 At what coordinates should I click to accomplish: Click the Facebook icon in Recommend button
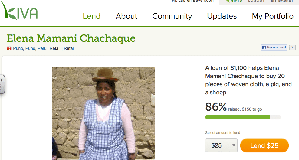pyautogui.click(x=264, y=47)
